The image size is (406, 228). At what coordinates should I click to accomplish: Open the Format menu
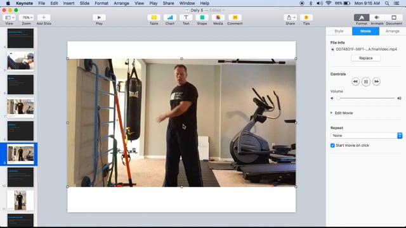[101, 3]
